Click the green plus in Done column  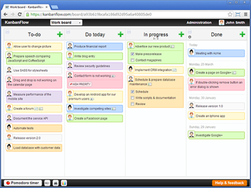pos(242,35)
